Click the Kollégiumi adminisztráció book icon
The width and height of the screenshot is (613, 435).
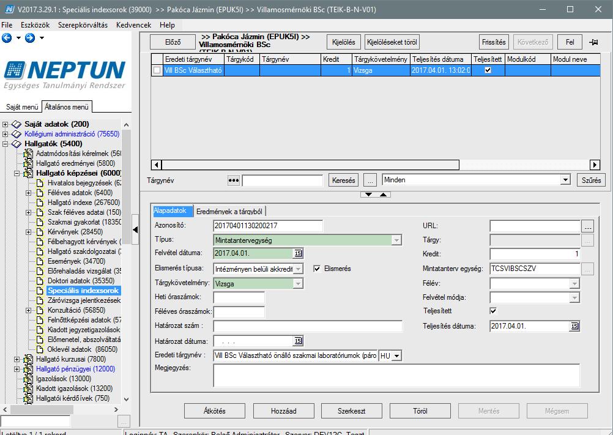(17, 134)
